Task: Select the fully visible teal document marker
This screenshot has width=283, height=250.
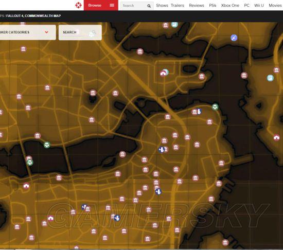Action: tap(270, 78)
